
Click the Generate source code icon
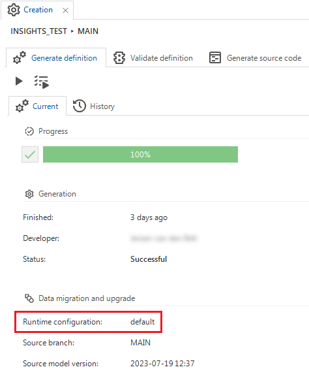(x=215, y=57)
